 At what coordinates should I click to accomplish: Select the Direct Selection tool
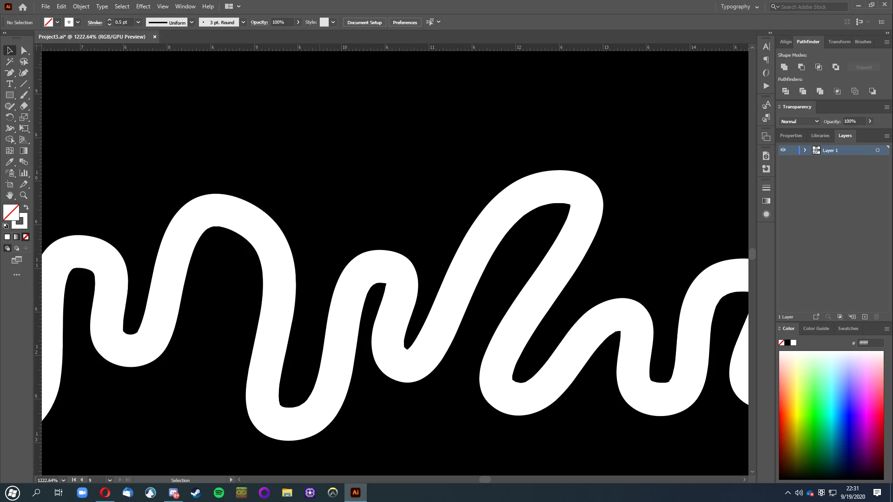(x=24, y=50)
